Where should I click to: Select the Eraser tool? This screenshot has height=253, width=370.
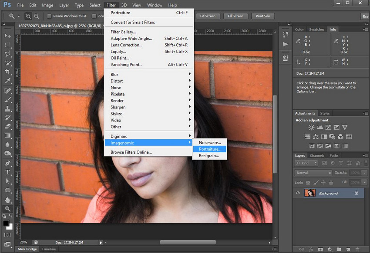pyautogui.click(x=7, y=127)
